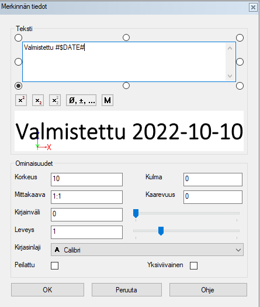
Task: Open the special symbols Ø, ±, ... button
Action: click(x=81, y=100)
